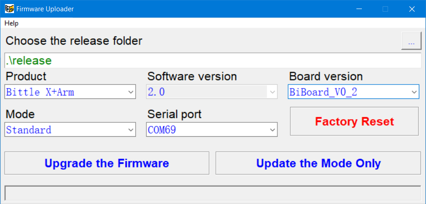Expand the Mode dropdown arrow
Image resolution: width=426 pixels, height=204 pixels.
pyautogui.click(x=131, y=130)
